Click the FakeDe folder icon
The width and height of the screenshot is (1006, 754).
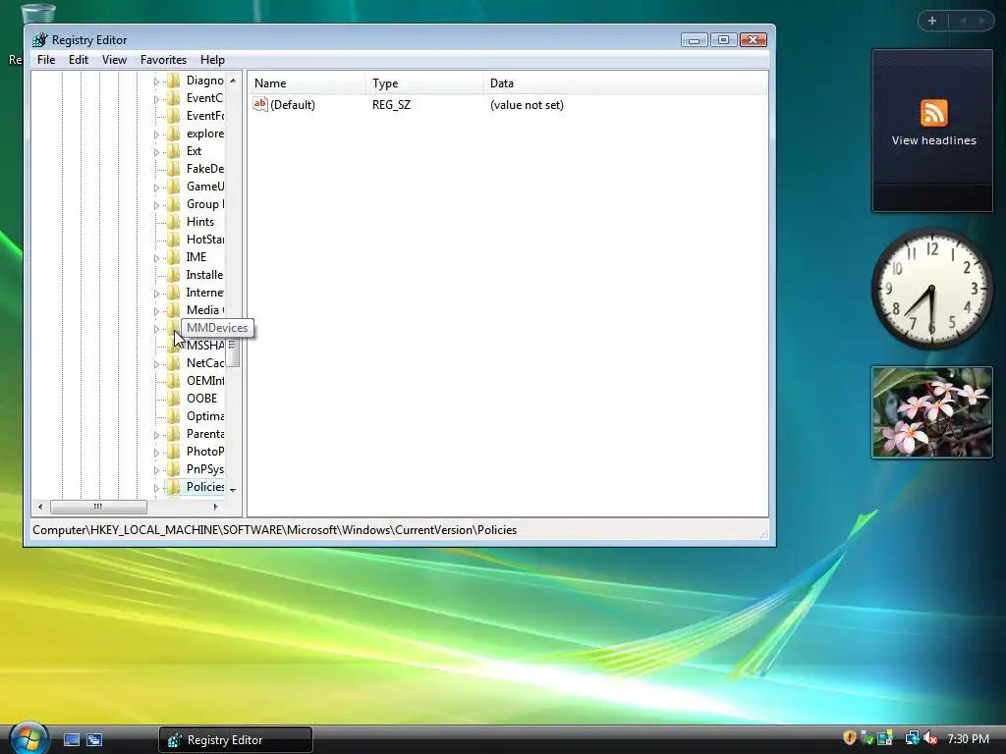coord(173,169)
